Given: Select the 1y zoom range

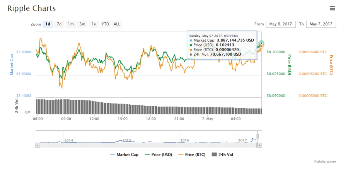Looking at the screenshot, I should (x=94, y=24).
